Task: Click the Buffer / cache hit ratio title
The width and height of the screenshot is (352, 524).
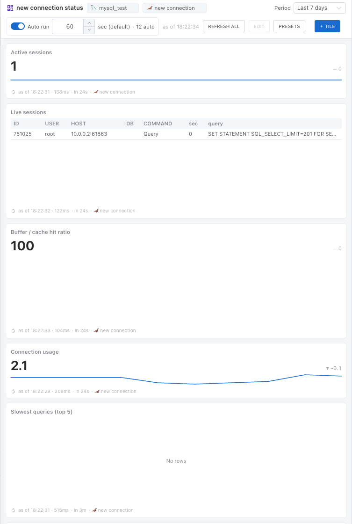Action: (40, 232)
